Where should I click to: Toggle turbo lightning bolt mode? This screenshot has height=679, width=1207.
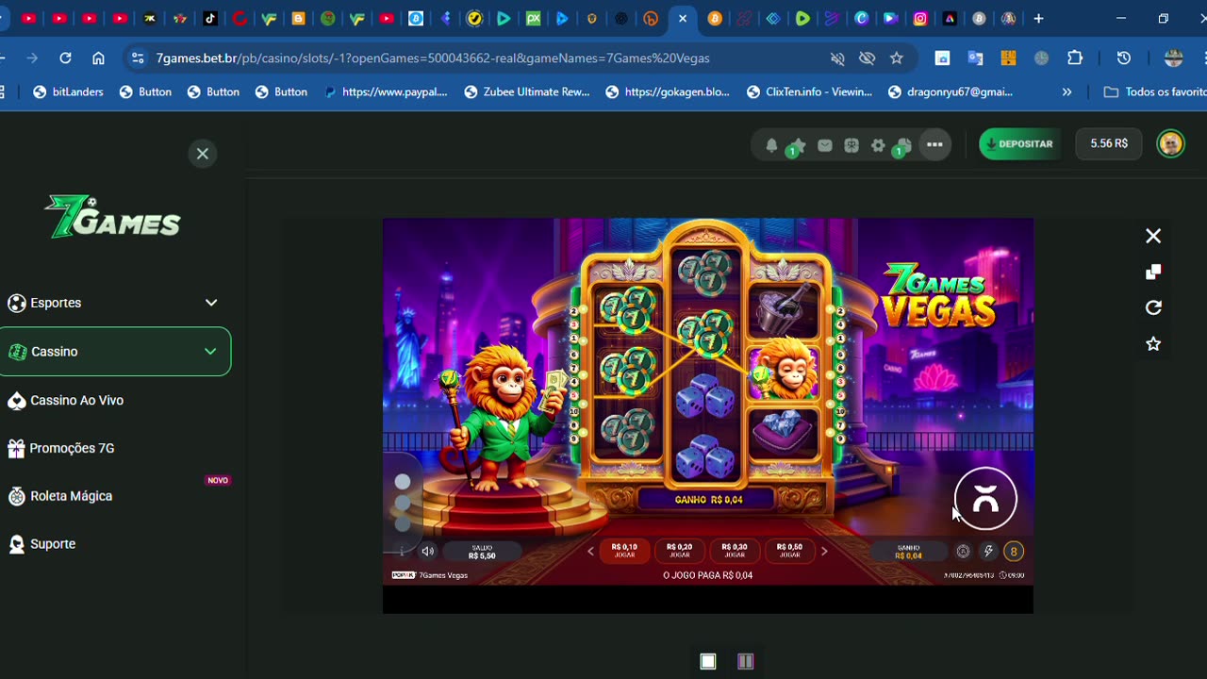coord(988,552)
